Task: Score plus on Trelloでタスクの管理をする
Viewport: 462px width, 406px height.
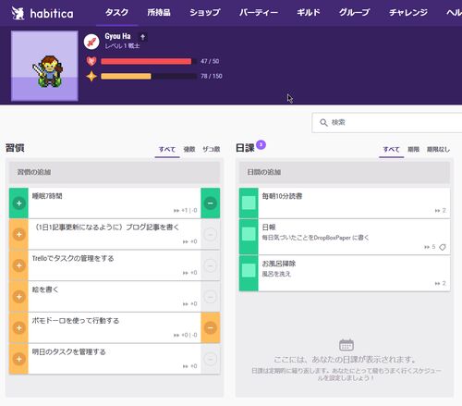Action: point(18,265)
